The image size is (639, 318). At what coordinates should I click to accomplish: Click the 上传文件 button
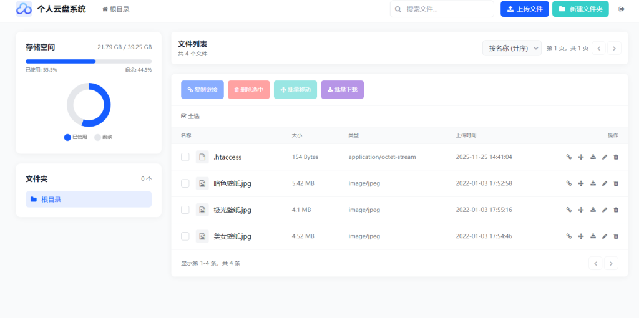524,9
